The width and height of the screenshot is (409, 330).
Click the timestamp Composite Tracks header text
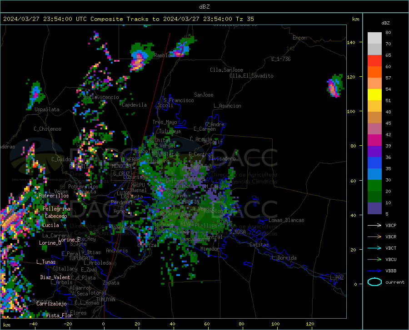[128, 19]
